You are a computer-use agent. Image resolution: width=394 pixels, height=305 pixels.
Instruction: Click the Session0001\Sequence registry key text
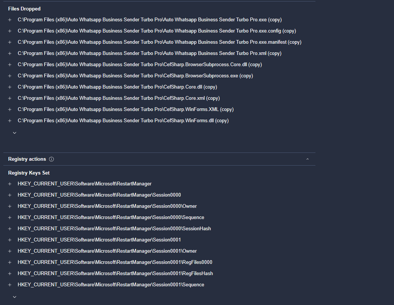point(111,285)
